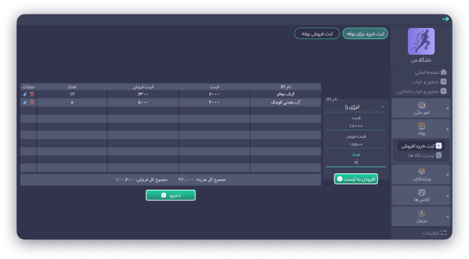
Task: Open لیست کالا ها list icon
Action: (x=439, y=156)
